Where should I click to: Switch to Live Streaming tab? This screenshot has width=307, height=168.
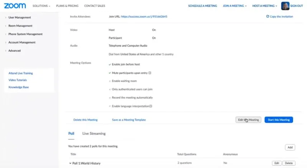pos(94,133)
